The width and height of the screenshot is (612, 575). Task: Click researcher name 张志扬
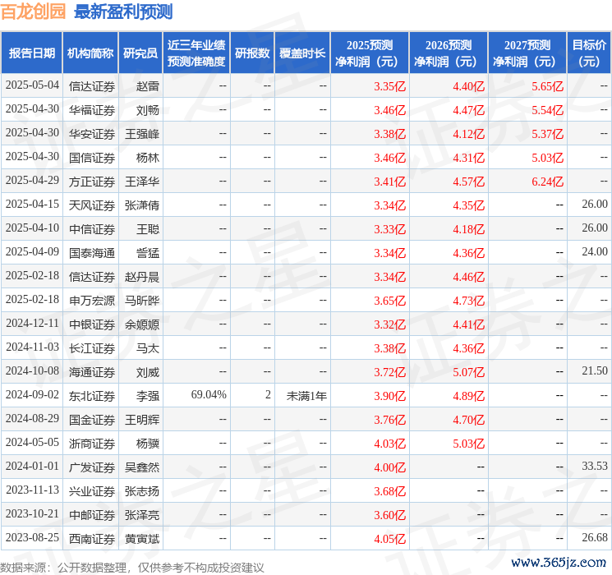tap(142, 491)
